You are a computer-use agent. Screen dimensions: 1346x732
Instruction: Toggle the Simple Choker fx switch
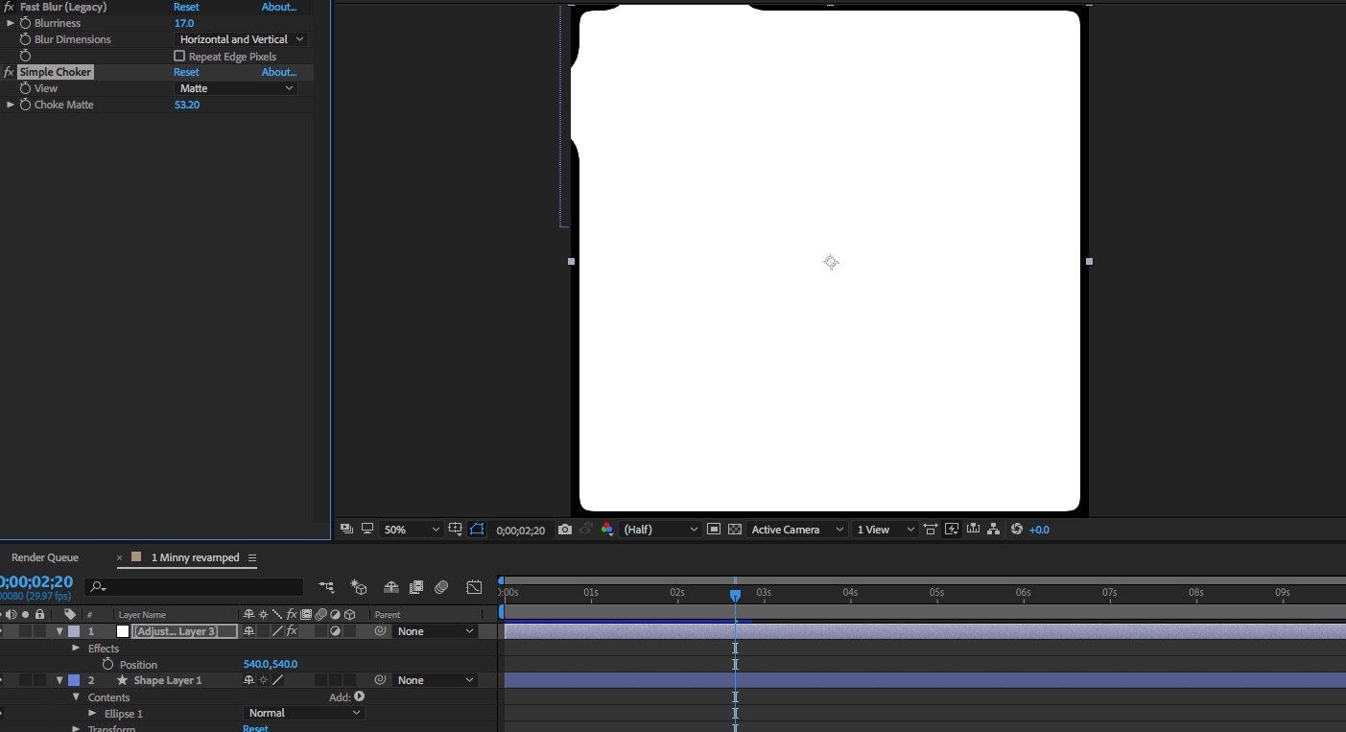coord(9,72)
